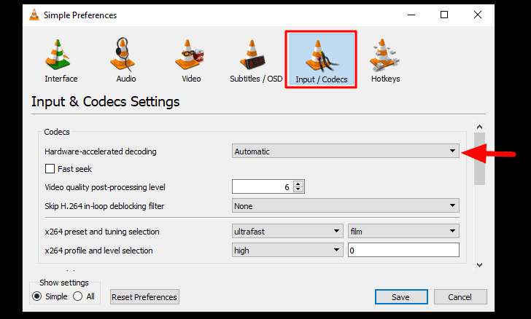This screenshot has width=531, height=319.
Task: Enable the Fast seek checkbox
Action: pyautogui.click(x=50, y=168)
